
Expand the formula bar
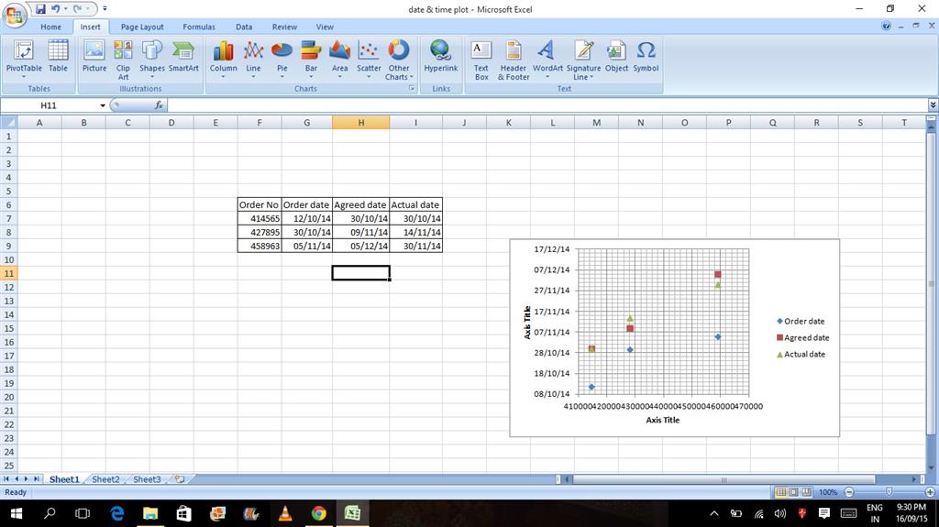coord(933,105)
